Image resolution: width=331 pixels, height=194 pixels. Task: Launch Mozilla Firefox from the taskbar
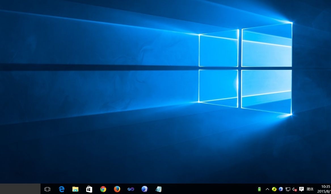pos(117,189)
